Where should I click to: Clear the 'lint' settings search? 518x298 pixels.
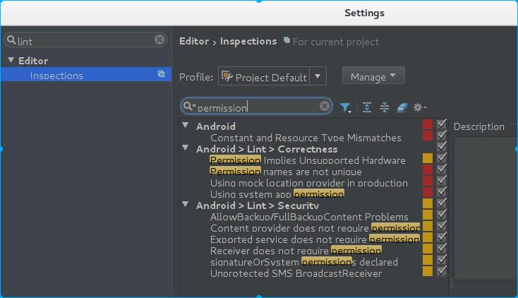(x=159, y=40)
